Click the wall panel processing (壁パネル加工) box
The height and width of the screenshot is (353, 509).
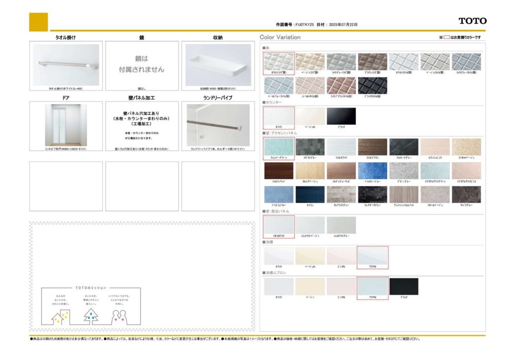tap(142, 125)
